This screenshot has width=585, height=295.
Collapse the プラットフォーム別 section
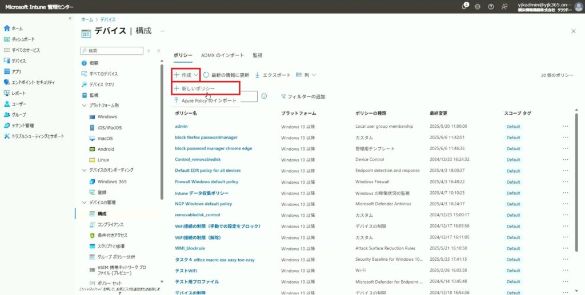pos(85,106)
